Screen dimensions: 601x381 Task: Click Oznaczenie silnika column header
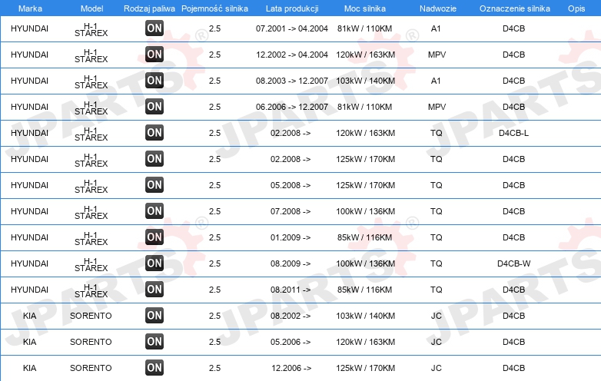point(514,8)
